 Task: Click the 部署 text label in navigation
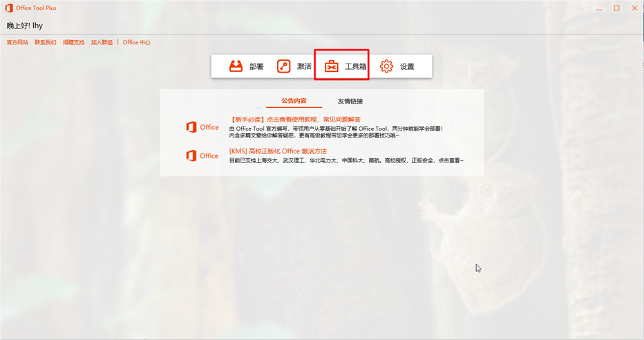click(256, 67)
